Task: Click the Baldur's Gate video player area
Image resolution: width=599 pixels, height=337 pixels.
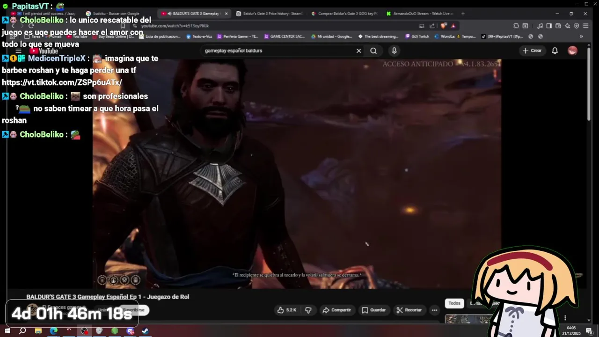Action: pos(297,173)
